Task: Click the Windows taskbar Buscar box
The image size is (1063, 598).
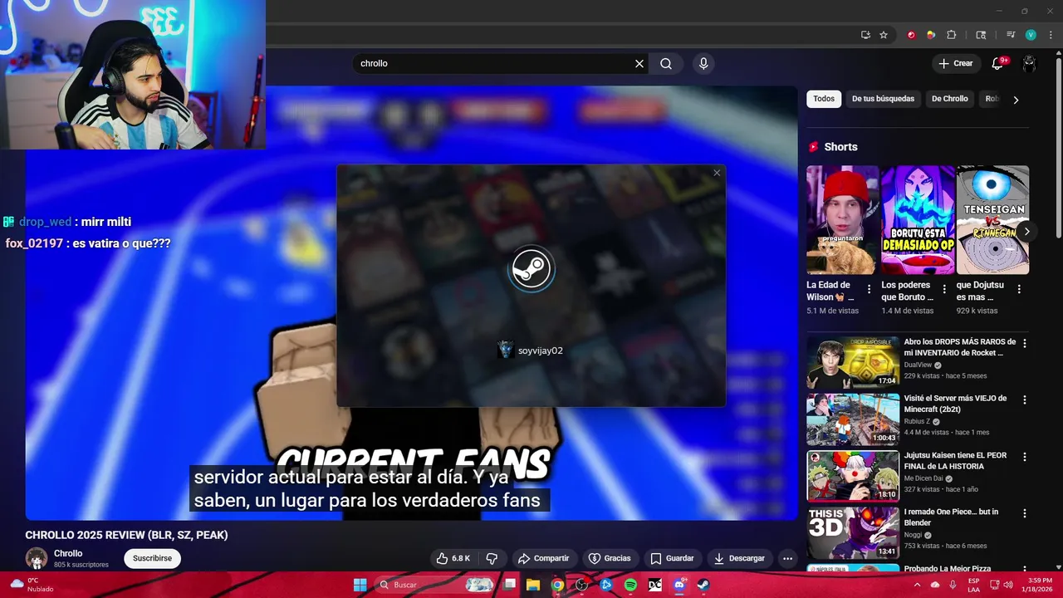Action: (434, 585)
